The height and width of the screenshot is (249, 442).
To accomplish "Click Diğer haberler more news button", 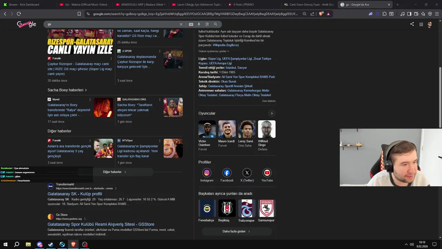I will 115,172.
